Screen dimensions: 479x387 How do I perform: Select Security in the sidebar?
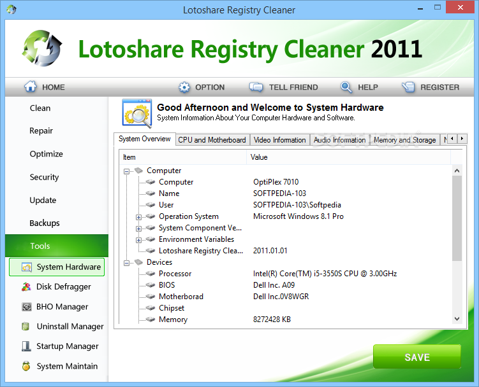[44, 177]
